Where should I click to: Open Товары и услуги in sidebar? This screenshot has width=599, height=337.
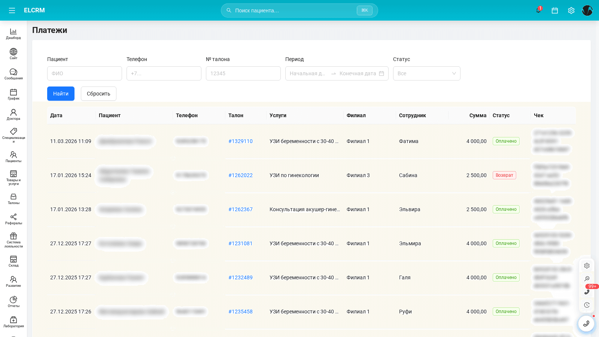tap(13, 178)
